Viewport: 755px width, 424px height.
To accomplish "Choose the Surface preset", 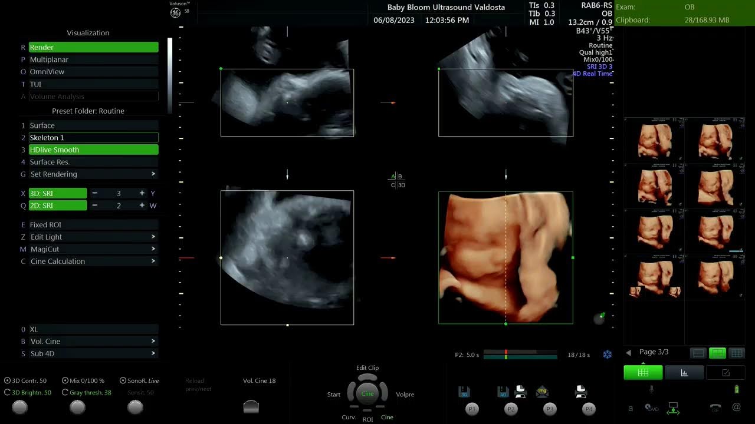I will (93, 125).
